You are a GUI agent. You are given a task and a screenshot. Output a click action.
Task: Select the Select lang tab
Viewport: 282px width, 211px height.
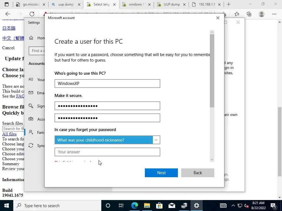pyautogui.click(x=101, y=5)
